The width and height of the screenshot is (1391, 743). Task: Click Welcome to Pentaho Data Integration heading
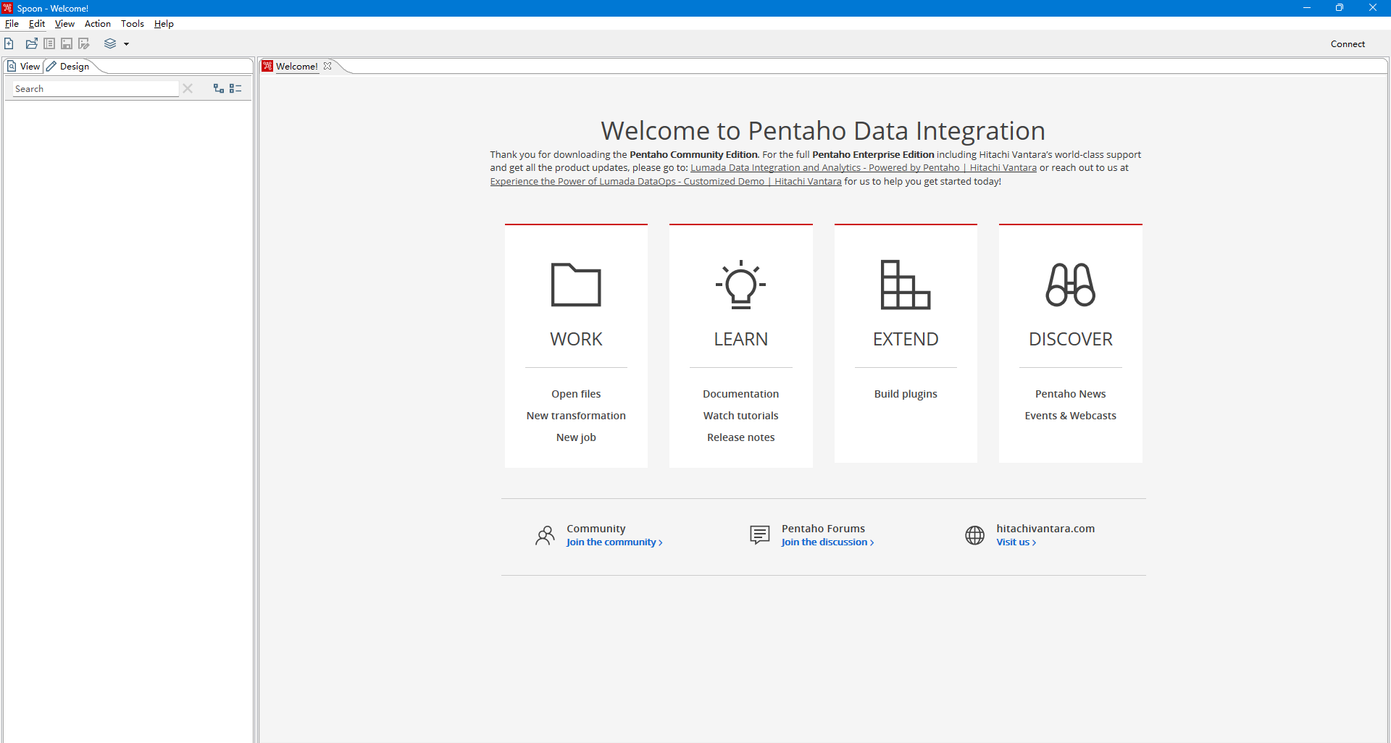(x=823, y=131)
